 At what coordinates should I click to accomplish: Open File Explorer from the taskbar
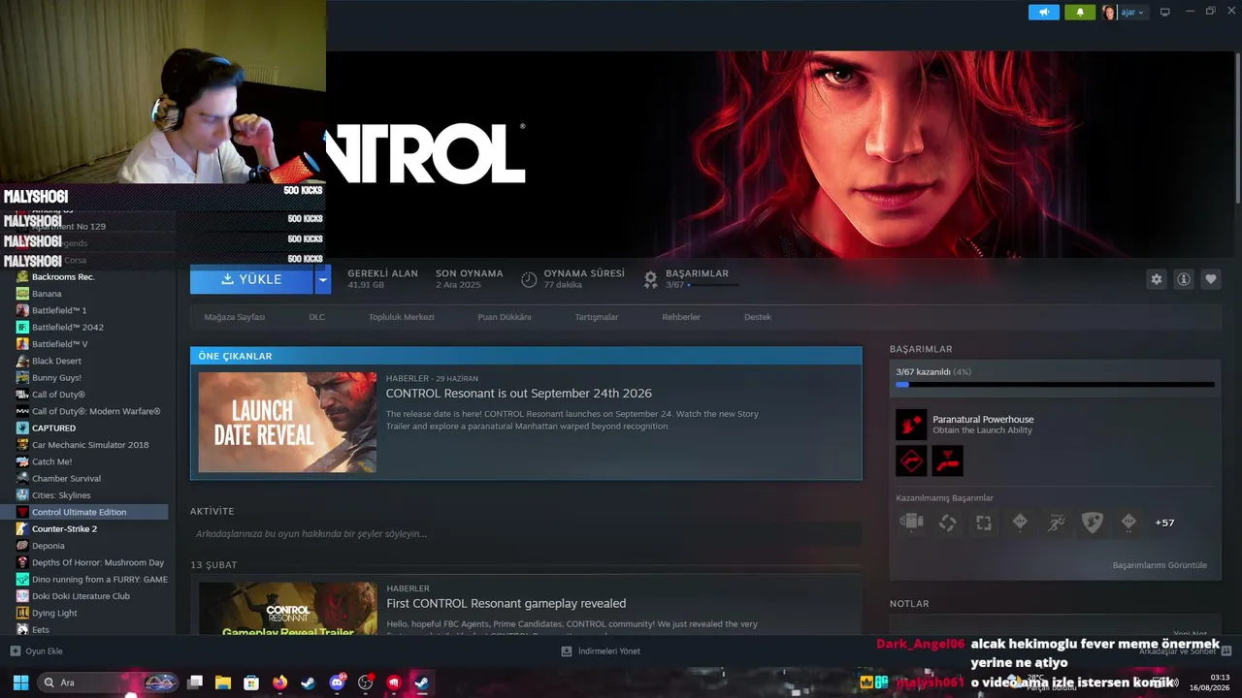coord(223,682)
